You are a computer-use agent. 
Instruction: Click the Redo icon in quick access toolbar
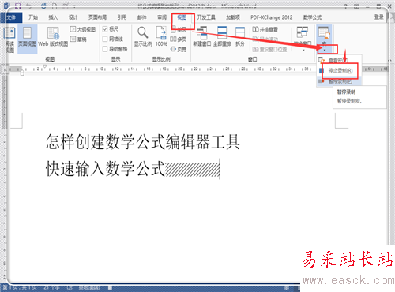43,6
